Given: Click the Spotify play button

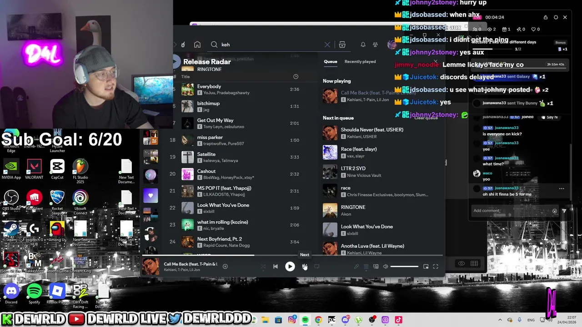Looking at the screenshot, I should click(x=290, y=267).
